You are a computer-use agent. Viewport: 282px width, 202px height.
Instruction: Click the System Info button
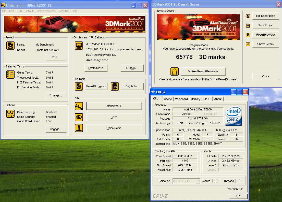click(96, 68)
